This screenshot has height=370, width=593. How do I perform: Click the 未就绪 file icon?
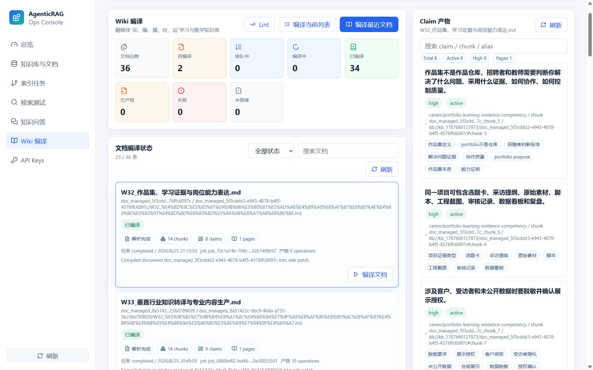[238, 91]
